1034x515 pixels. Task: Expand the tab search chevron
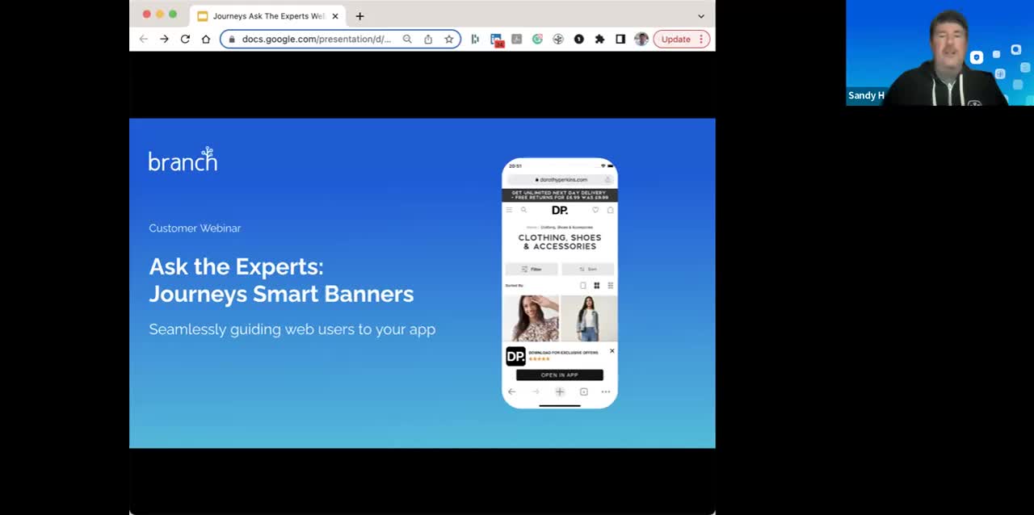(700, 16)
